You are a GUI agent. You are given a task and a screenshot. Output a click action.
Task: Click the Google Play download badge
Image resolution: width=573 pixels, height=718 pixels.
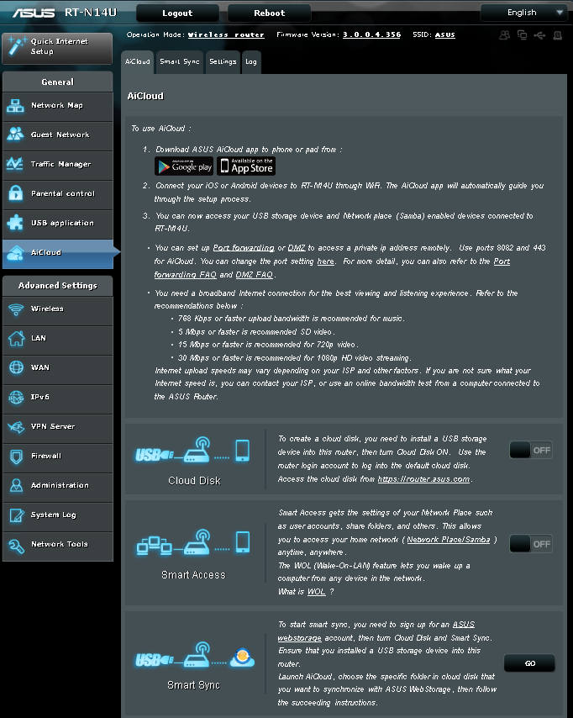point(183,166)
